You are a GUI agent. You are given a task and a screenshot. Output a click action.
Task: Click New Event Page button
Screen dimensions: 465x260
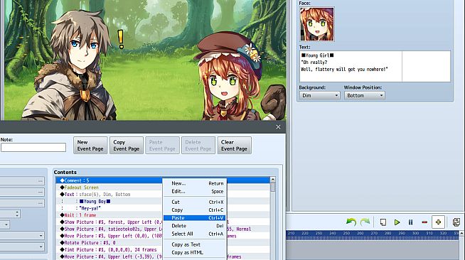point(90,146)
